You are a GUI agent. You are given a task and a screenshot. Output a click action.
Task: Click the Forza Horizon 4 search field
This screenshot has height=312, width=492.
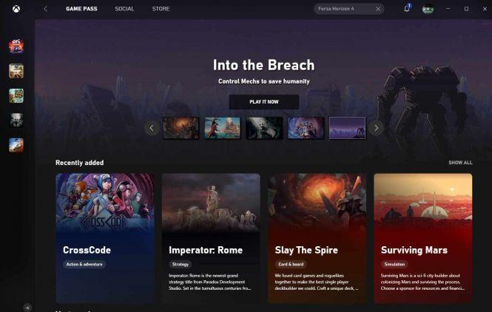[346, 9]
